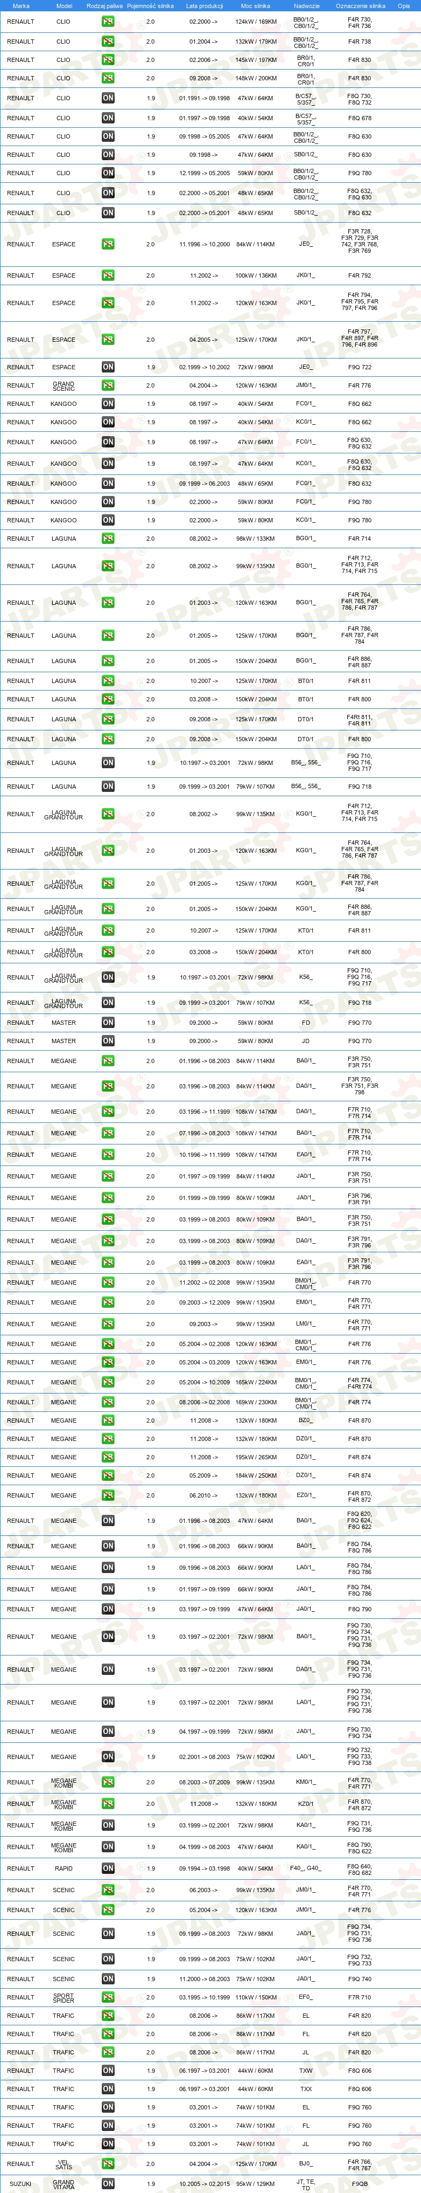Click the F9Q 740 engine code cell
Viewport: 421px width, 2193px height.
pyautogui.click(x=360, y=1978)
